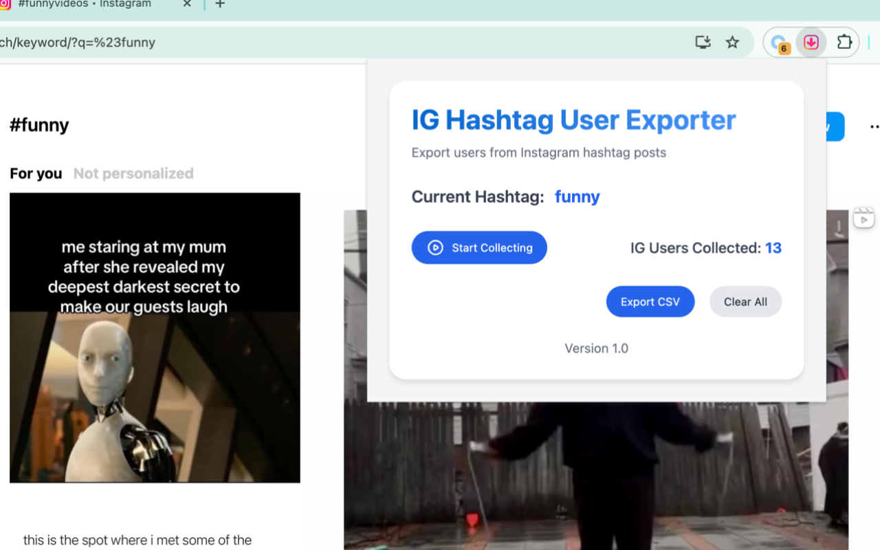The width and height of the screenshot is (880, 550).
Task: Click the Not personalized label
Action: (x=133, y=173)
